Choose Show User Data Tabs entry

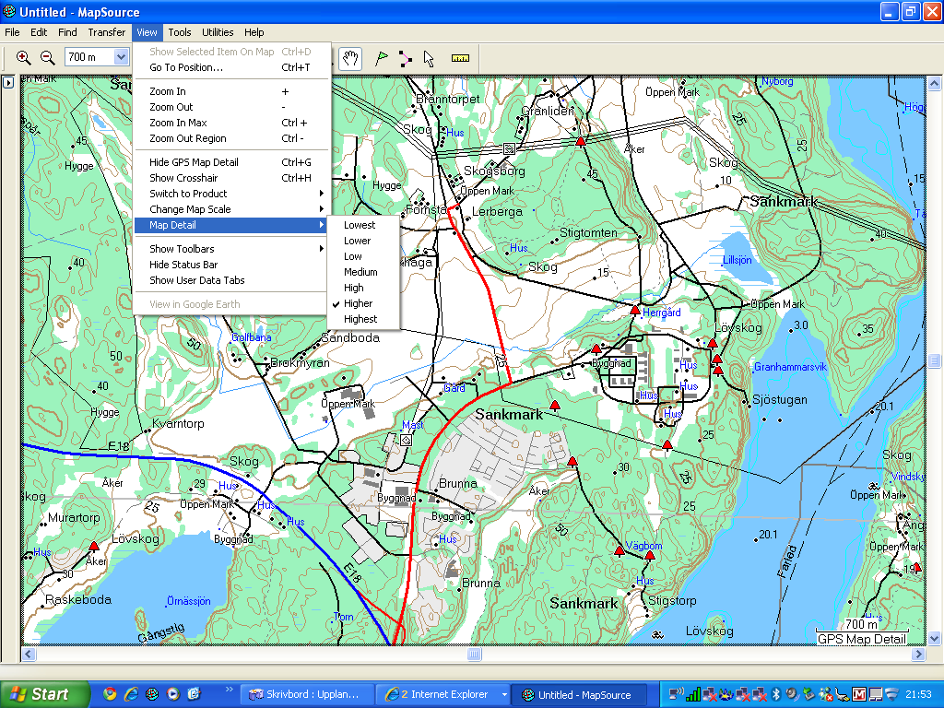click(231, 280)
